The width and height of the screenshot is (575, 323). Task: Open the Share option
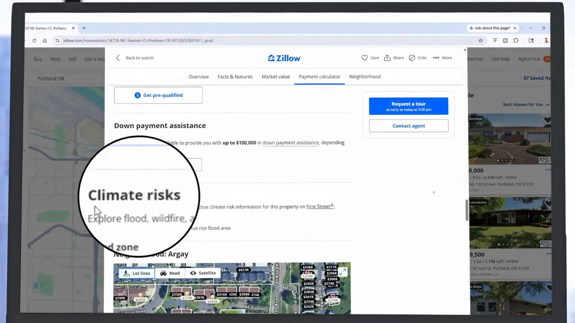coord(394,58)
